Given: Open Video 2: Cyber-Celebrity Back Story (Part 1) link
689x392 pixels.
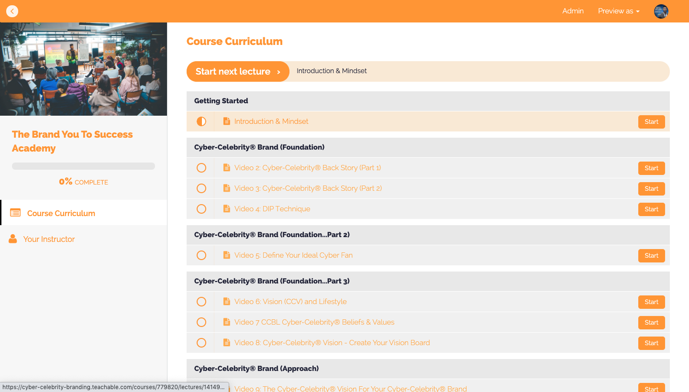Looking at the screenshot, I should (308, 168).
